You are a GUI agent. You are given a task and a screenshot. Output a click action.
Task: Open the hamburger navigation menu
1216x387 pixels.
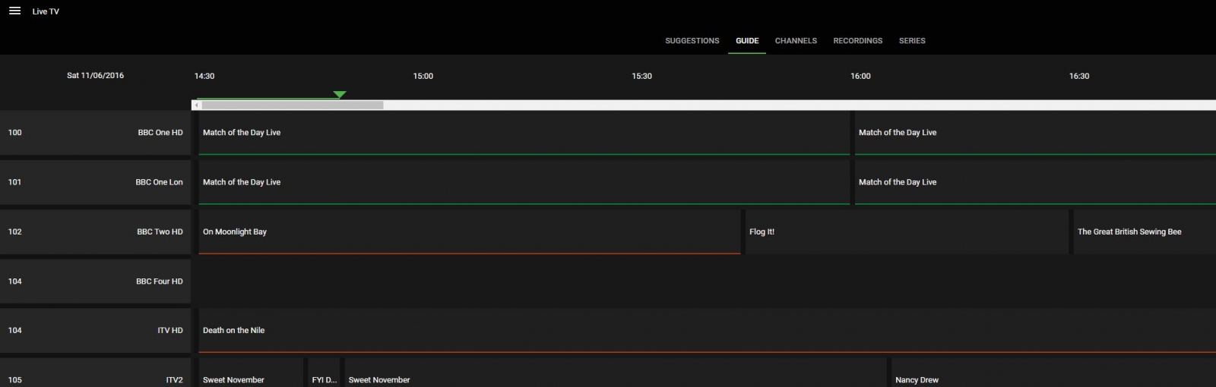14,11
